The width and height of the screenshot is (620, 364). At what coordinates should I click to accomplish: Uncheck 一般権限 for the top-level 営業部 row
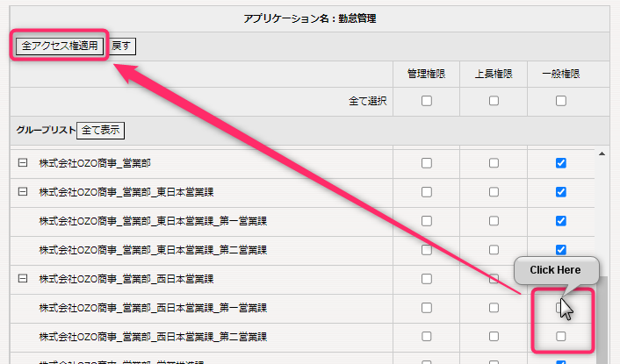561,163
